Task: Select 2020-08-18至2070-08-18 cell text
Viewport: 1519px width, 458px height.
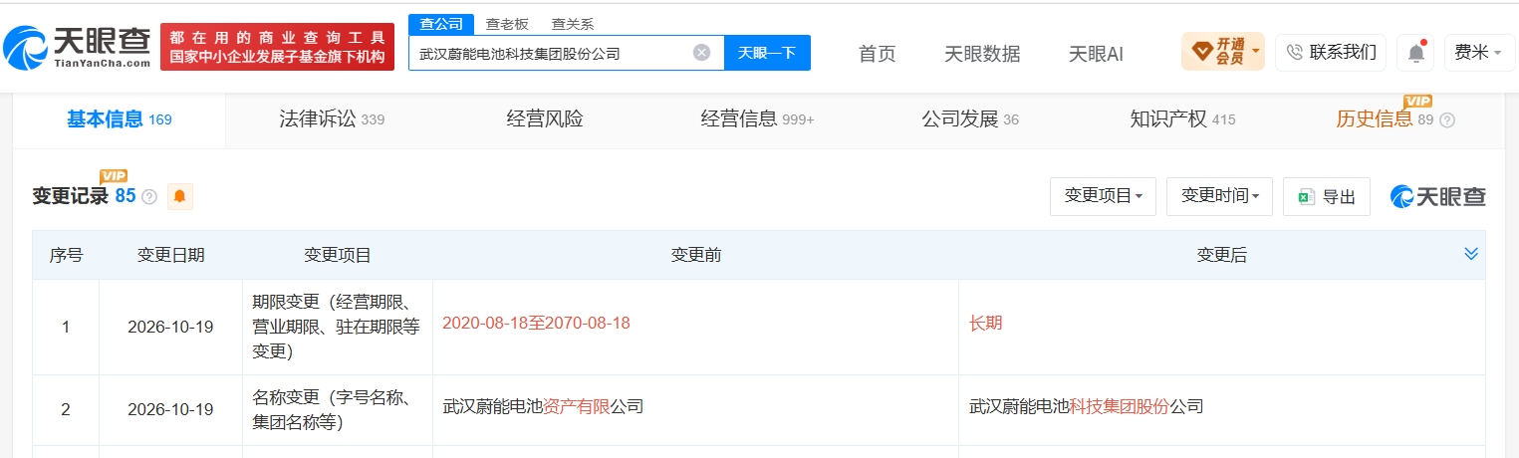Action: pos(536,323)
